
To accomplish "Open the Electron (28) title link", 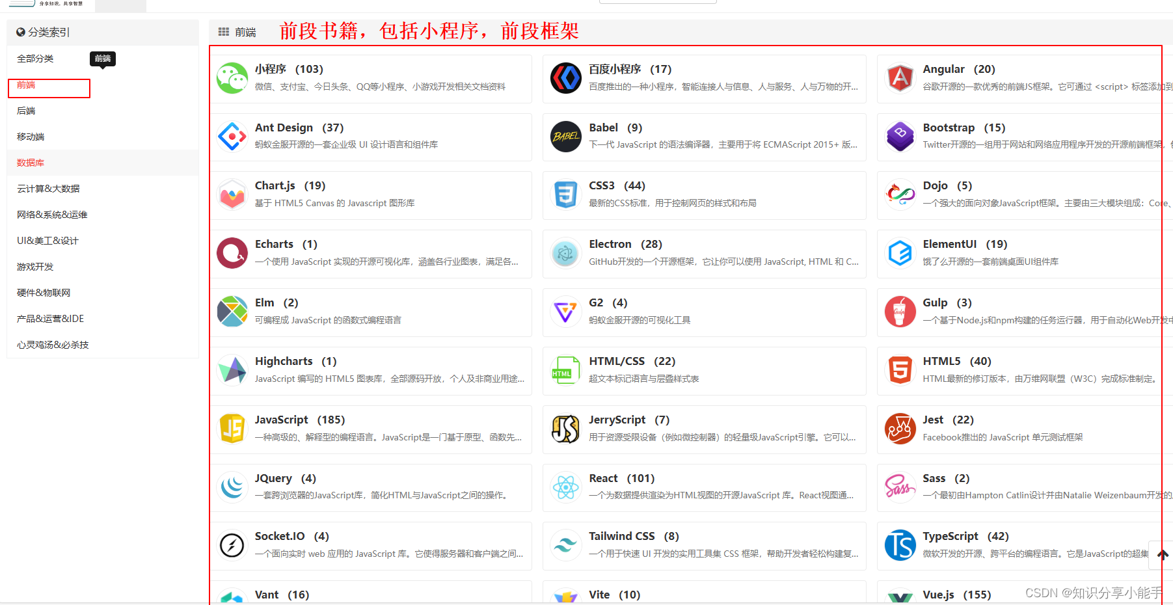I will tap(625, 244).
